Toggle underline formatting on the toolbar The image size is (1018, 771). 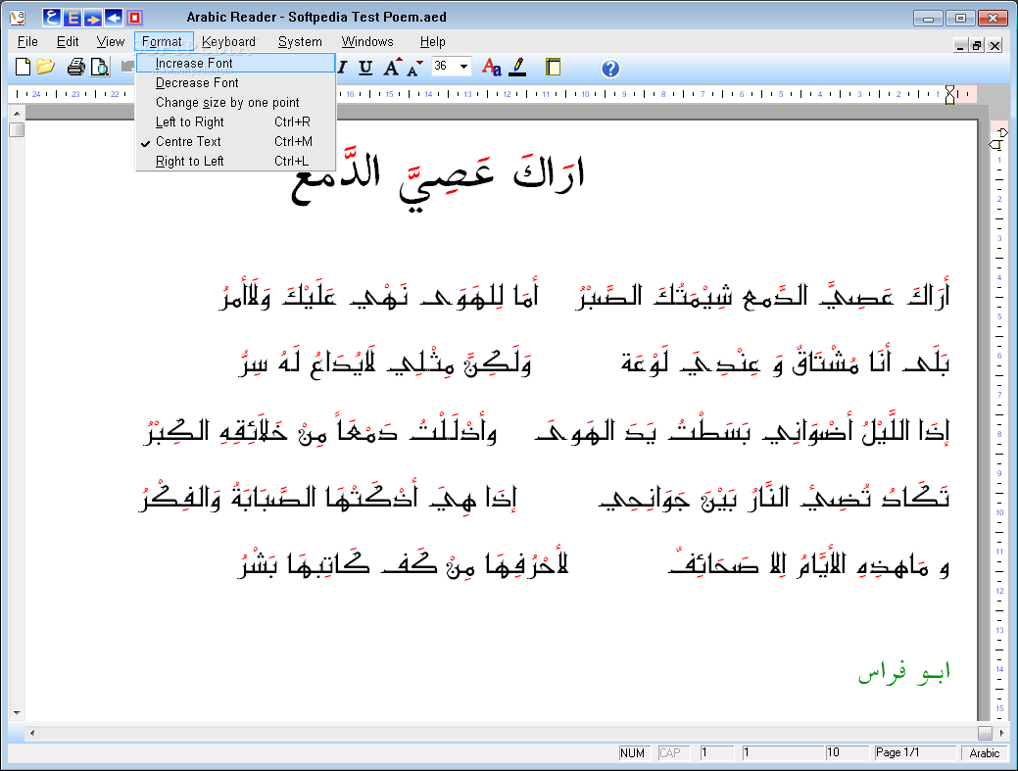point(365,68)
